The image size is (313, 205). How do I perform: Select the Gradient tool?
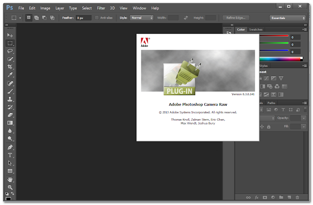(x=10, y=123)
